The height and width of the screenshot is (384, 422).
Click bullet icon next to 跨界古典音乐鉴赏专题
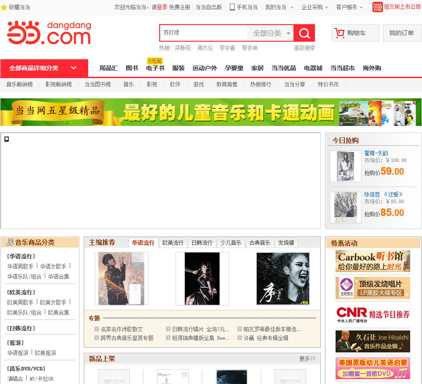tap(97, 337)
